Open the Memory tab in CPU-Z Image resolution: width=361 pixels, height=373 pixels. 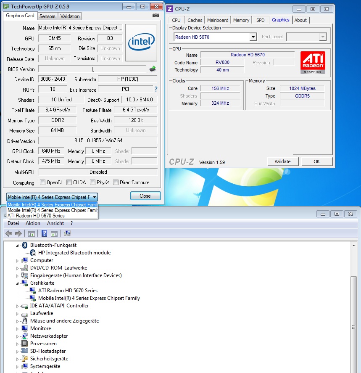pos(241,20)
